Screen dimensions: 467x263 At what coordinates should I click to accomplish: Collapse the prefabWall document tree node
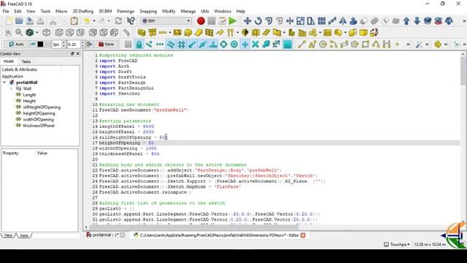point(4,83)
